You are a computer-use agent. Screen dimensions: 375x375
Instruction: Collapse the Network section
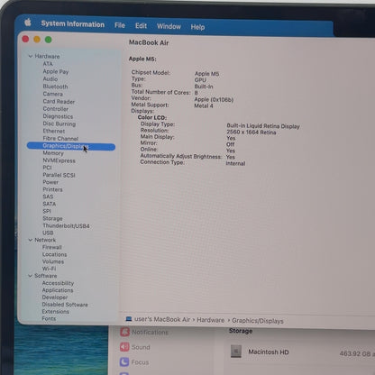coord(31,240)
